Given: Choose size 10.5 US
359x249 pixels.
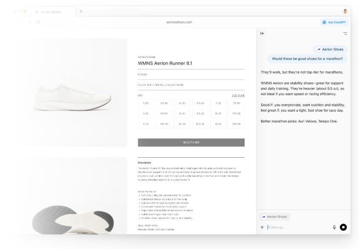Looking at the screenshot, I should click(236, 113).
